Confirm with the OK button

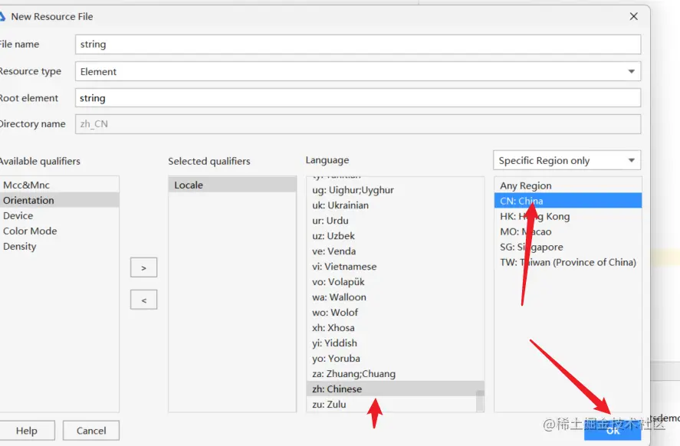(x=613, y=430)
